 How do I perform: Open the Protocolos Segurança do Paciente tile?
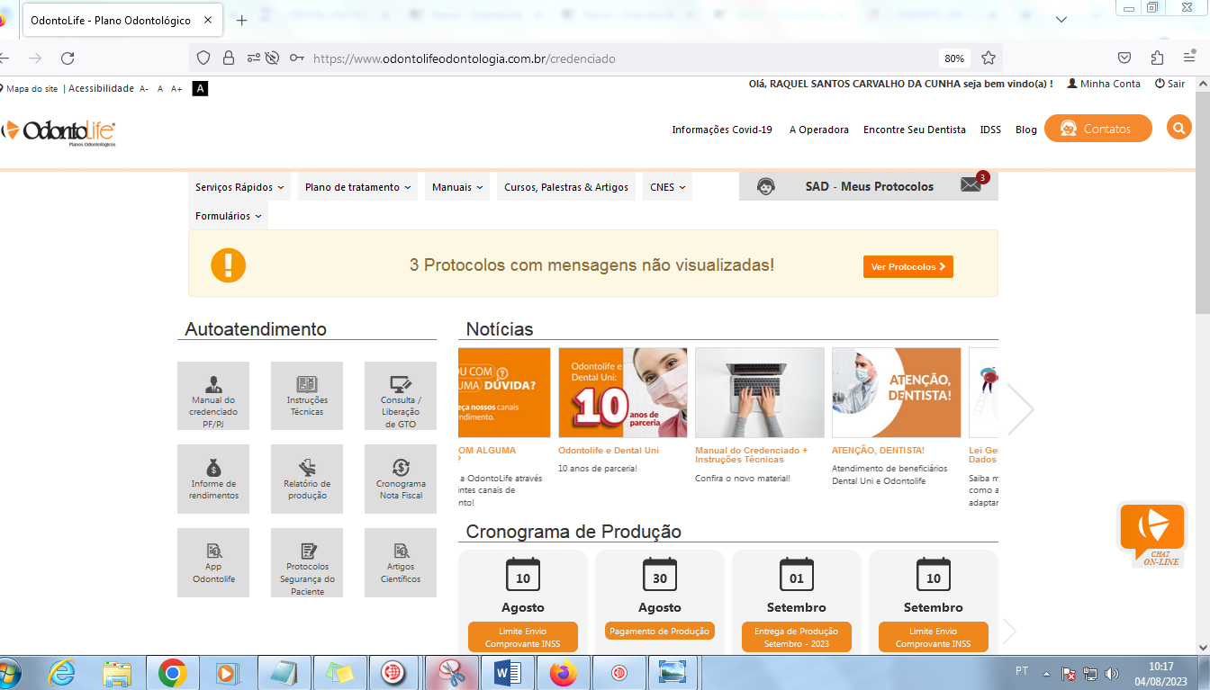point(307,562)
